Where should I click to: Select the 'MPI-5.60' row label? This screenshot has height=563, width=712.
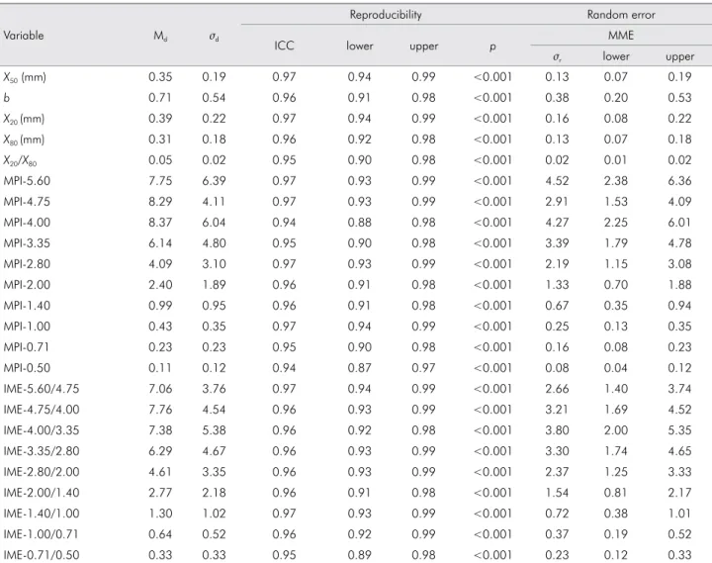tap(27, 181)
